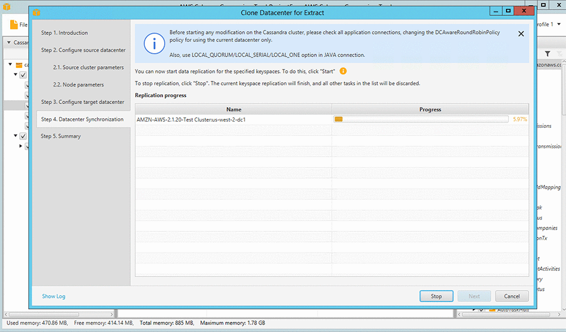Click the home icon on the dialog title bar
The height and width of the screenshot is (332, 566).
37,12
